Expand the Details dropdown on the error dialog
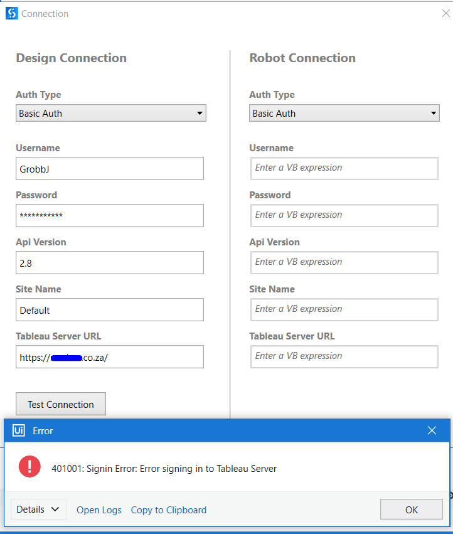The image size is (453, 534). pyautogui.click(x=38, y=509)
